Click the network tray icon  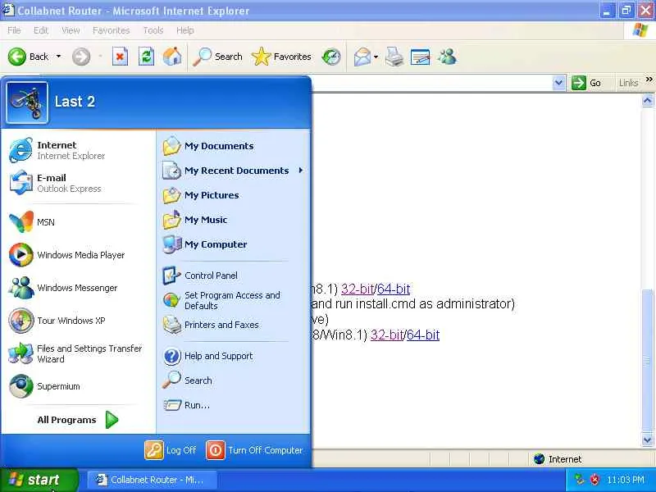pyautogui.click(x=579, y=480)
